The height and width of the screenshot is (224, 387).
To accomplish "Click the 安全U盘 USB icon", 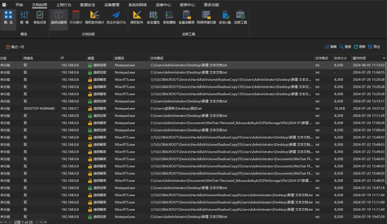I will pyautogui.click(x=225, y=15).
